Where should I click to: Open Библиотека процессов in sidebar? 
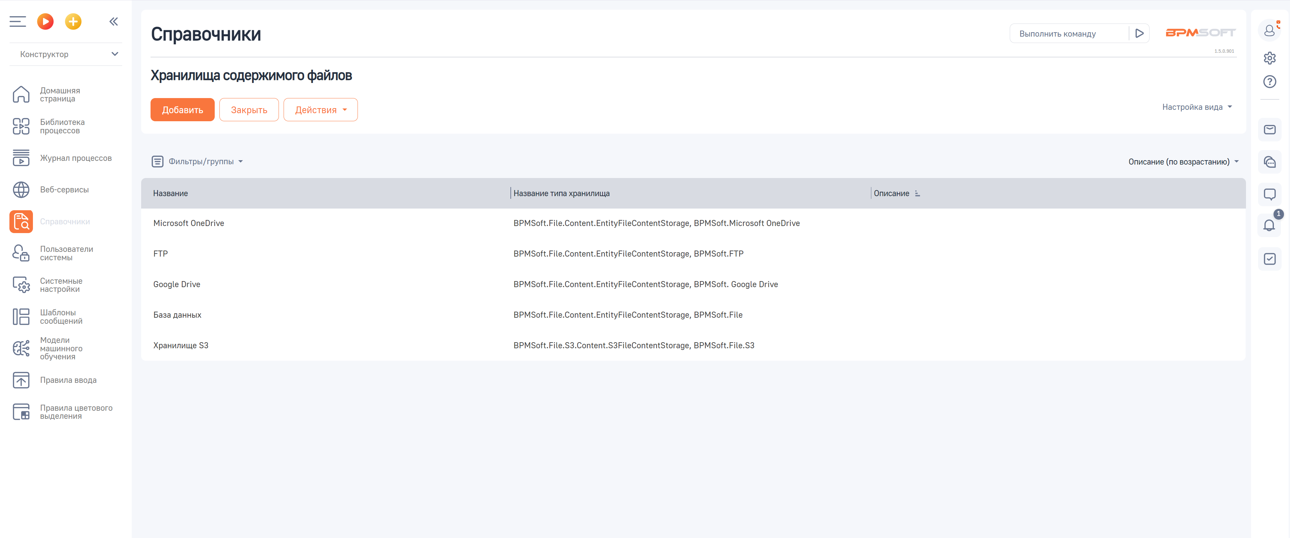pyautogui.click(x=62, y=126)
